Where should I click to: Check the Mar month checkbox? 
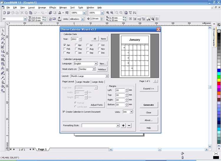[65, 52]
